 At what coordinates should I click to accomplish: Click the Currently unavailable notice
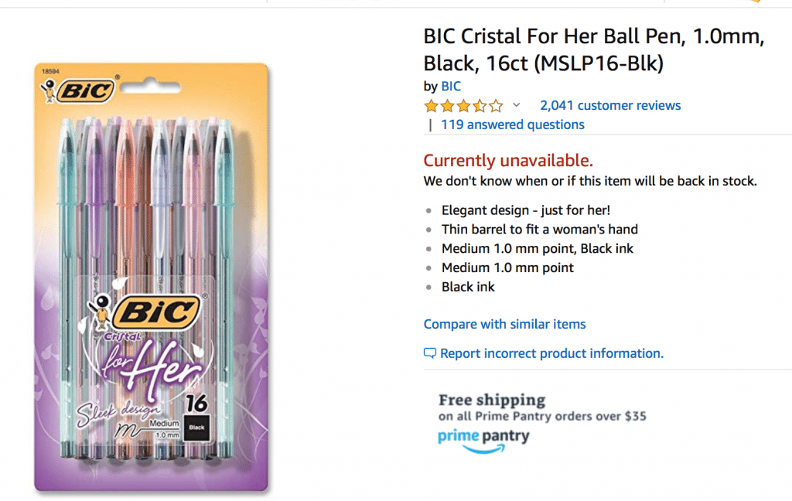click(508, 161)
